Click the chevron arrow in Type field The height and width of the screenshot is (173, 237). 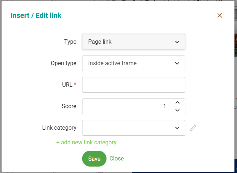177,42
